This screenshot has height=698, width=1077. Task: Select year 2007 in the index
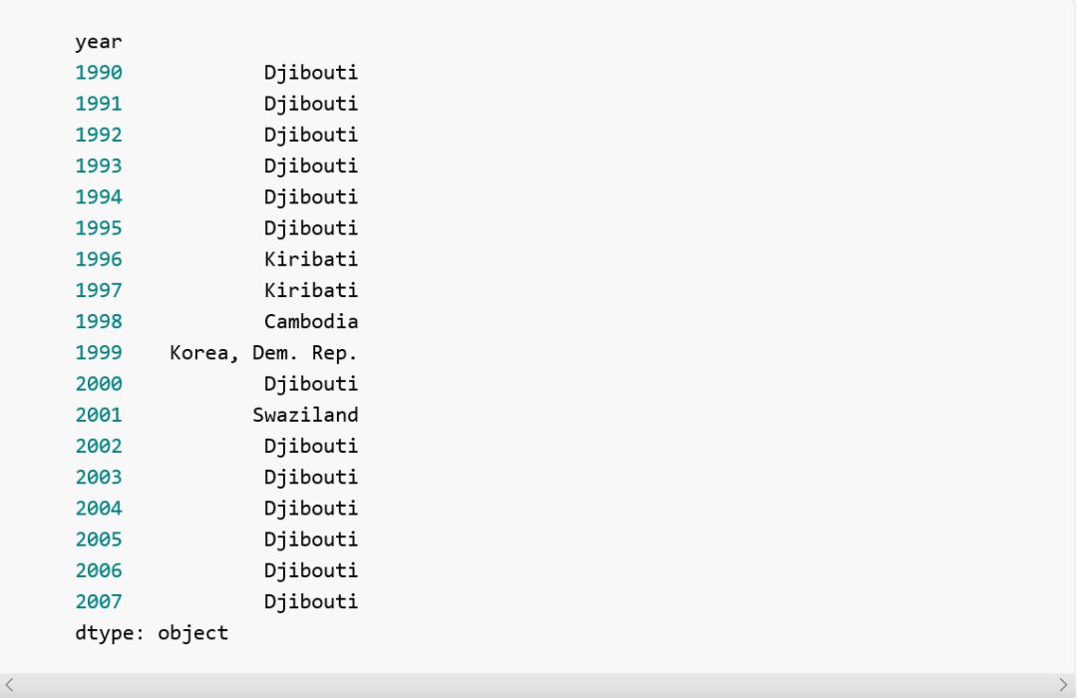(x=98, y=602)
